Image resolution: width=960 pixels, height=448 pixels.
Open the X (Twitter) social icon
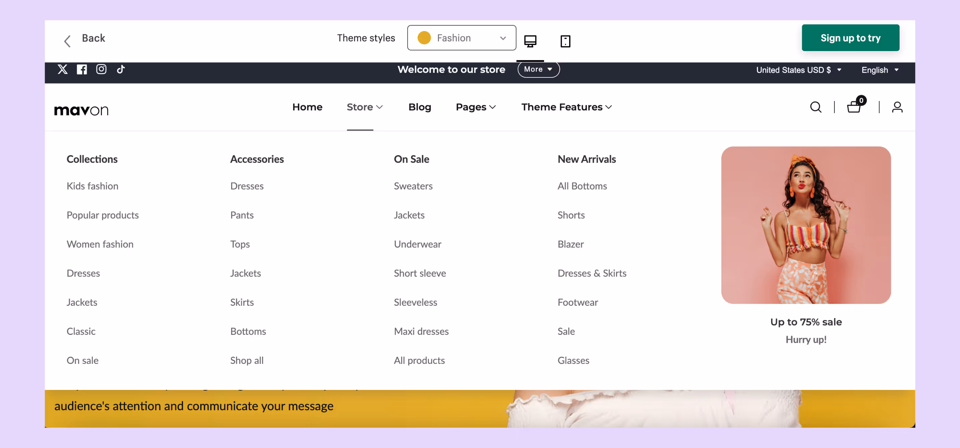coord(63,69)
